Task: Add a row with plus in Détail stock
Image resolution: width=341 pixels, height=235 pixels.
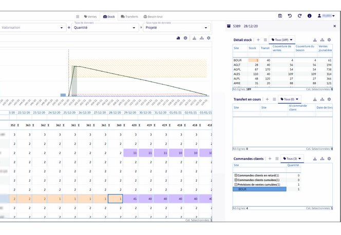Action: 258,40
